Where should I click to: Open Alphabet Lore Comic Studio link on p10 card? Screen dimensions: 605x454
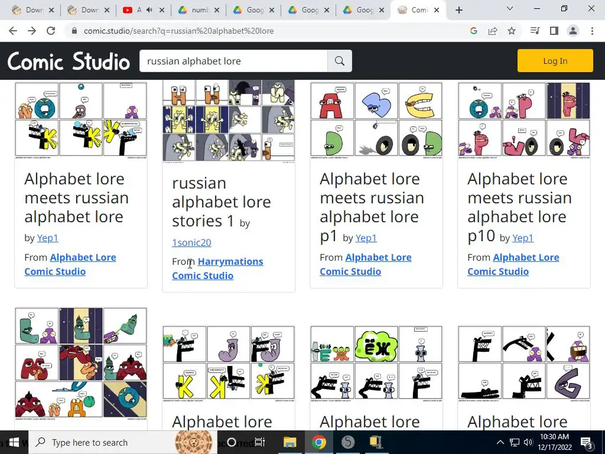tap(513, 264)
